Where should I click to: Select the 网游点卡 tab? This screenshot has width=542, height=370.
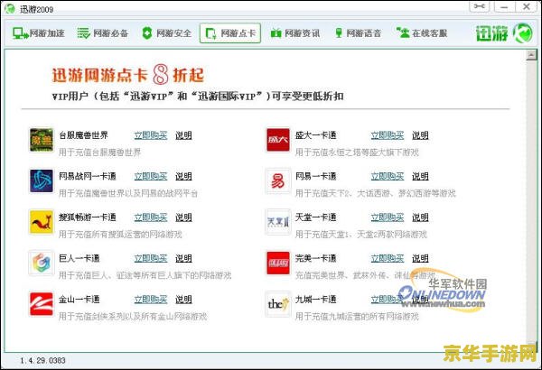230,33
